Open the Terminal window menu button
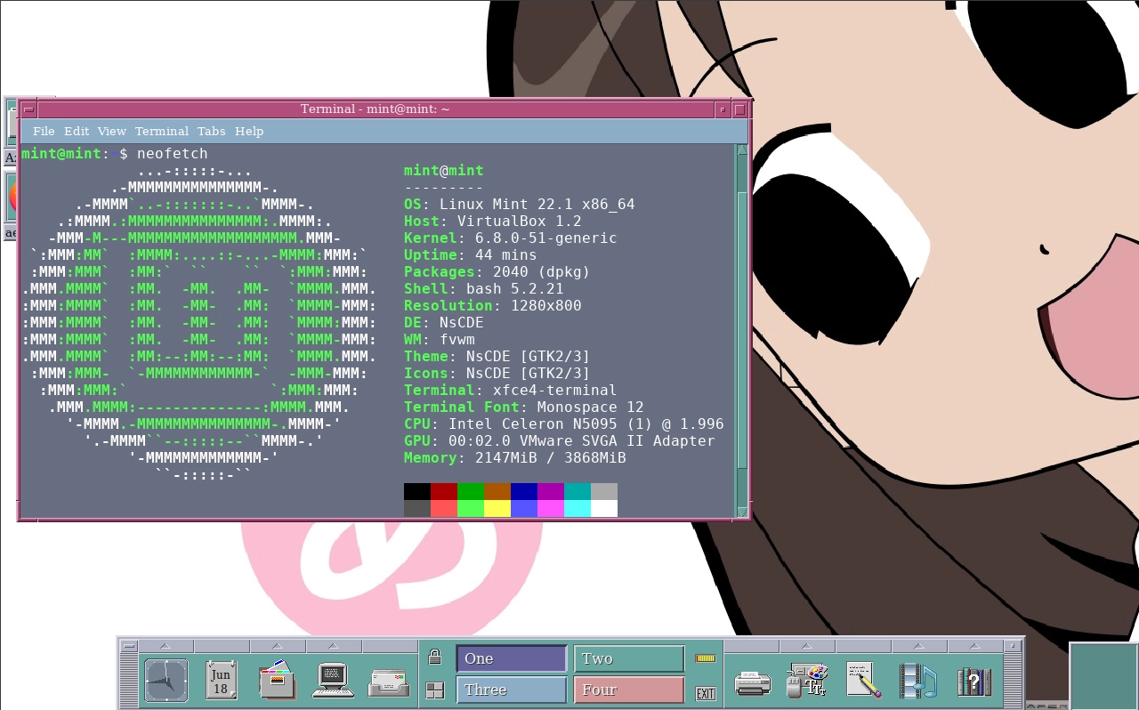 [28, 109]
